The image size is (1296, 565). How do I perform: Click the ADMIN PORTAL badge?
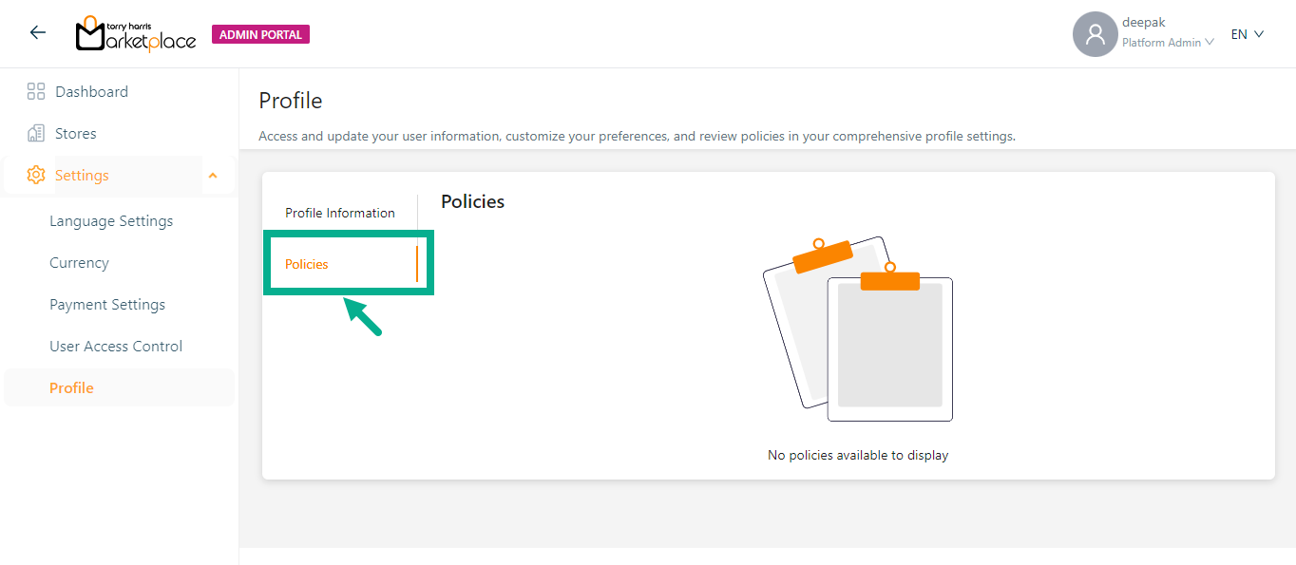pos(260,35)
